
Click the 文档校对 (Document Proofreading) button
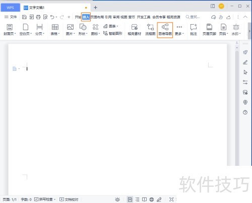pyautogui.click(x=69, y=199)
